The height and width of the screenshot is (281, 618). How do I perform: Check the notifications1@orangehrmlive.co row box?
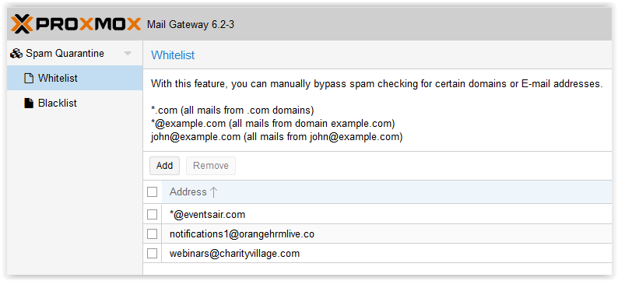pos(152,234)
